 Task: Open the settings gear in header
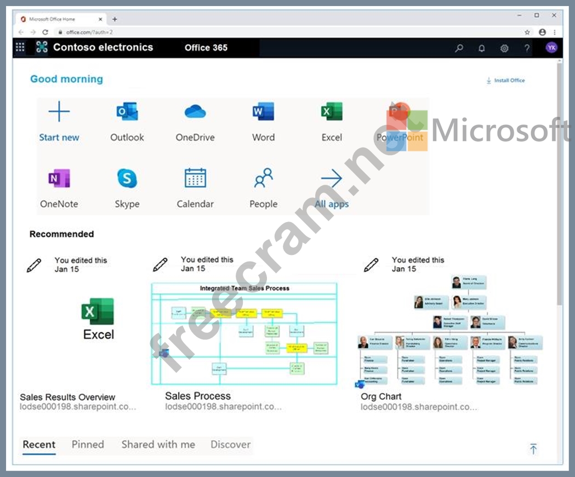[x=504, y=48]
